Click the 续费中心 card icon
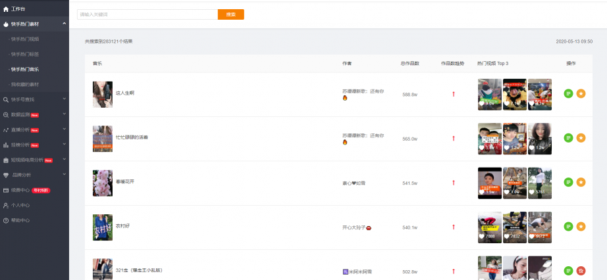This screenshot has width=607, height=280. click(x=6, y=190)
